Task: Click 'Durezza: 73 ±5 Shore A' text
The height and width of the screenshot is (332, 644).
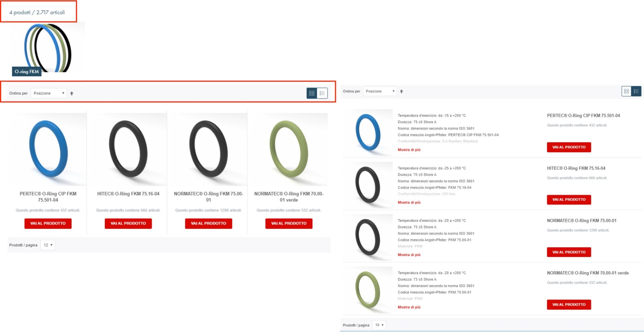Action: pos(417,279)
